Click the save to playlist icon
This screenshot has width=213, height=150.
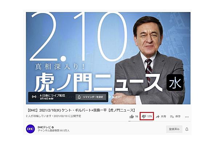click(172, 116)
